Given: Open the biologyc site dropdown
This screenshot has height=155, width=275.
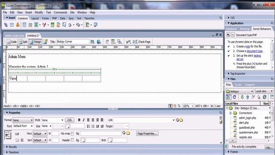Looking at the screenshot, I should [240, 91].
